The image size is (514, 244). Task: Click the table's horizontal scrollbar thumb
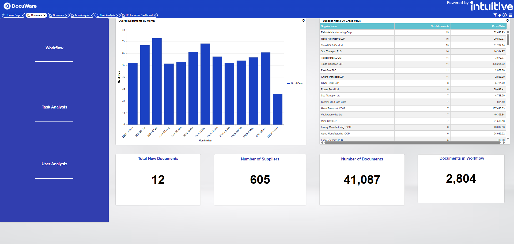412,143
